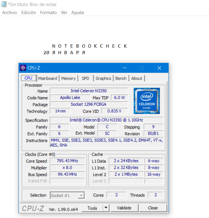This screenshot has height=218, width=209.
Task: Click the Model value C
Action: coord(107,127)
